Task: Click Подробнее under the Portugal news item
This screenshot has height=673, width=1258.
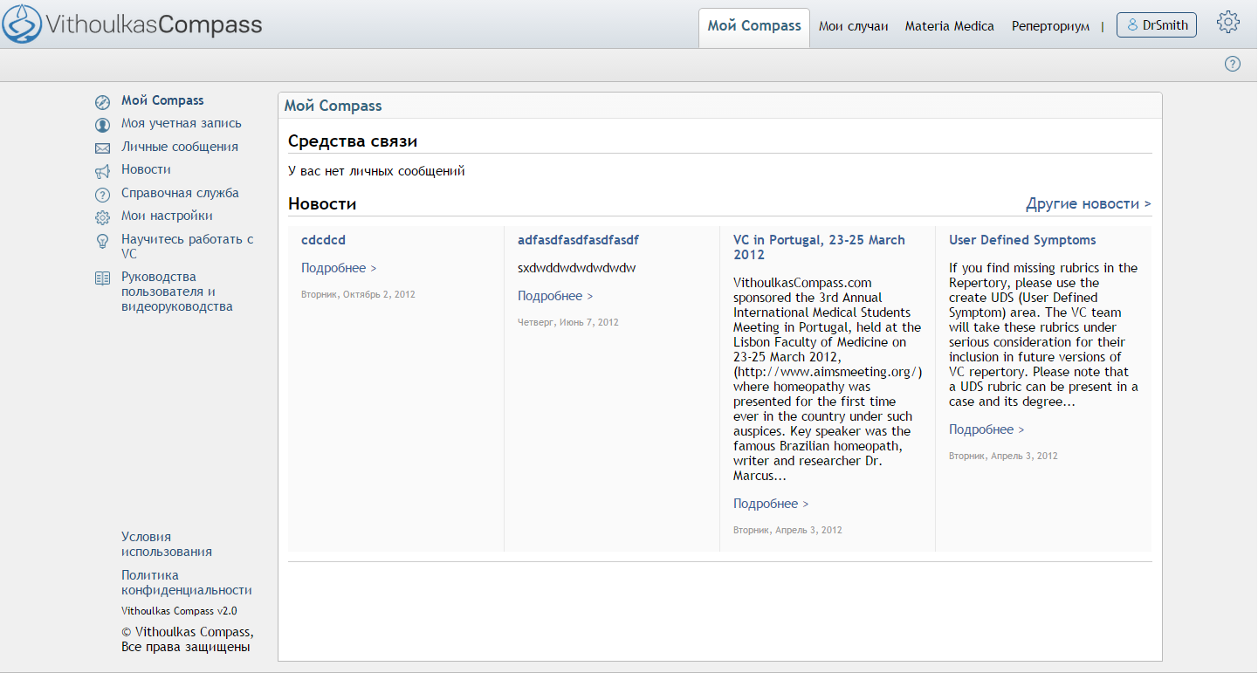Action: 771,504
